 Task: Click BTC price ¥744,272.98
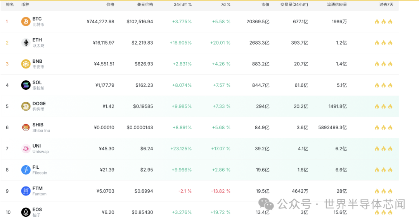(100, 22)
